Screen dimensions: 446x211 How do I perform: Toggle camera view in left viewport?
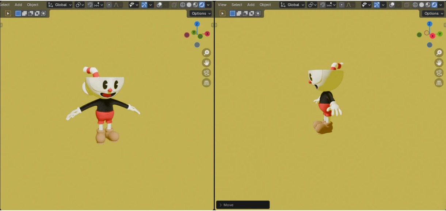click(206, 73)
